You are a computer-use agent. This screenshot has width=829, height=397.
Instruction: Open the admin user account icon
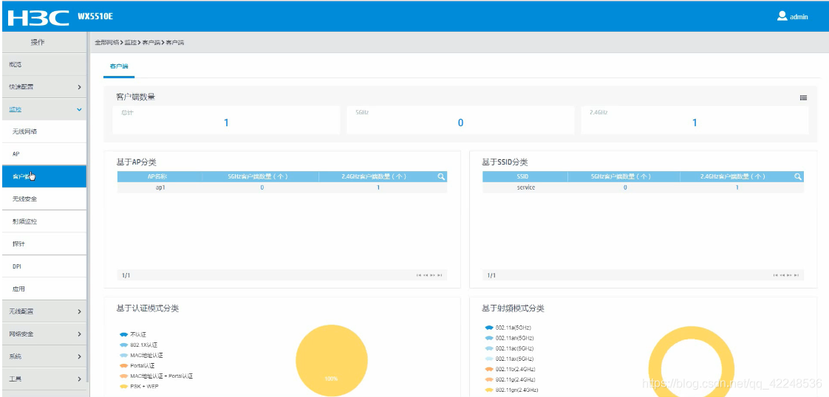pyautogui.click(x=782, y=15)
